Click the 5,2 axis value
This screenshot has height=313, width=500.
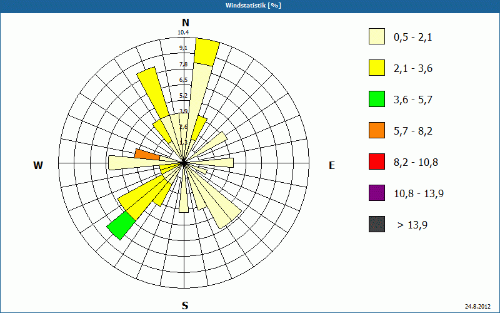click(x=183, y=96)
